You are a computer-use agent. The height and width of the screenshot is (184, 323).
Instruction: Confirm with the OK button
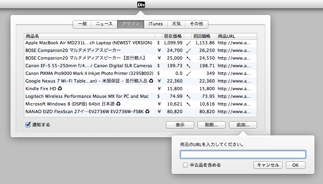[295, 165]
